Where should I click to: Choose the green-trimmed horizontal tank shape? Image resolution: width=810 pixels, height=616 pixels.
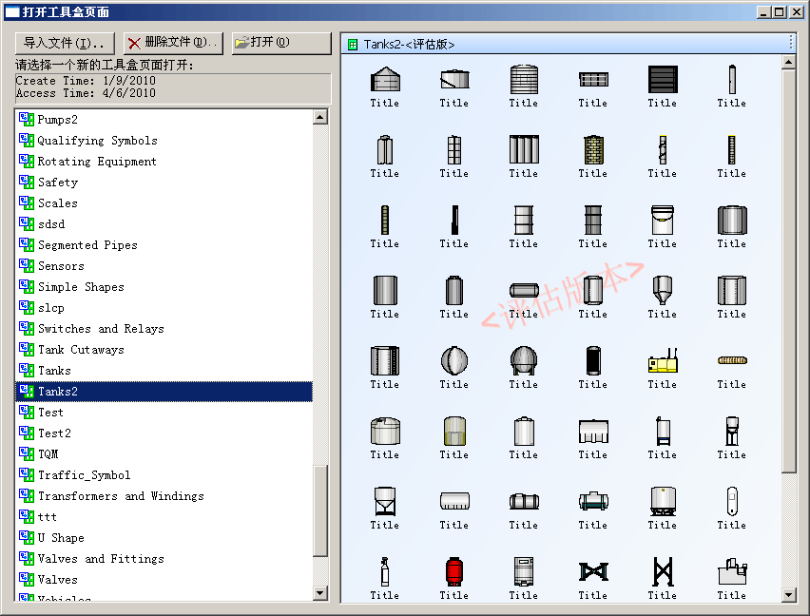pyautogui.click(x=592, y=501)
